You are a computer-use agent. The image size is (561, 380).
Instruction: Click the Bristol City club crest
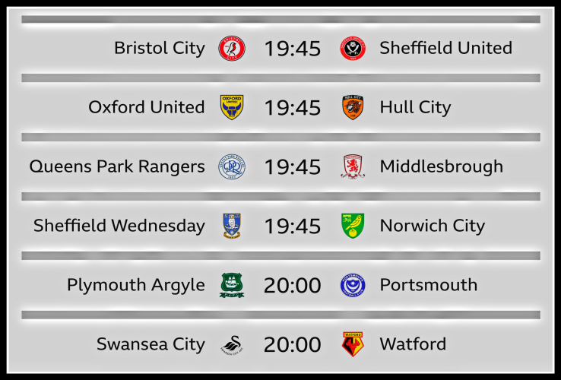click(232, 48)
